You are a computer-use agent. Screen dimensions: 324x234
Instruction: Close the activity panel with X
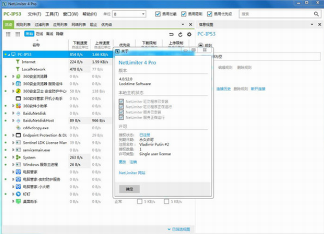click(191, 25)
